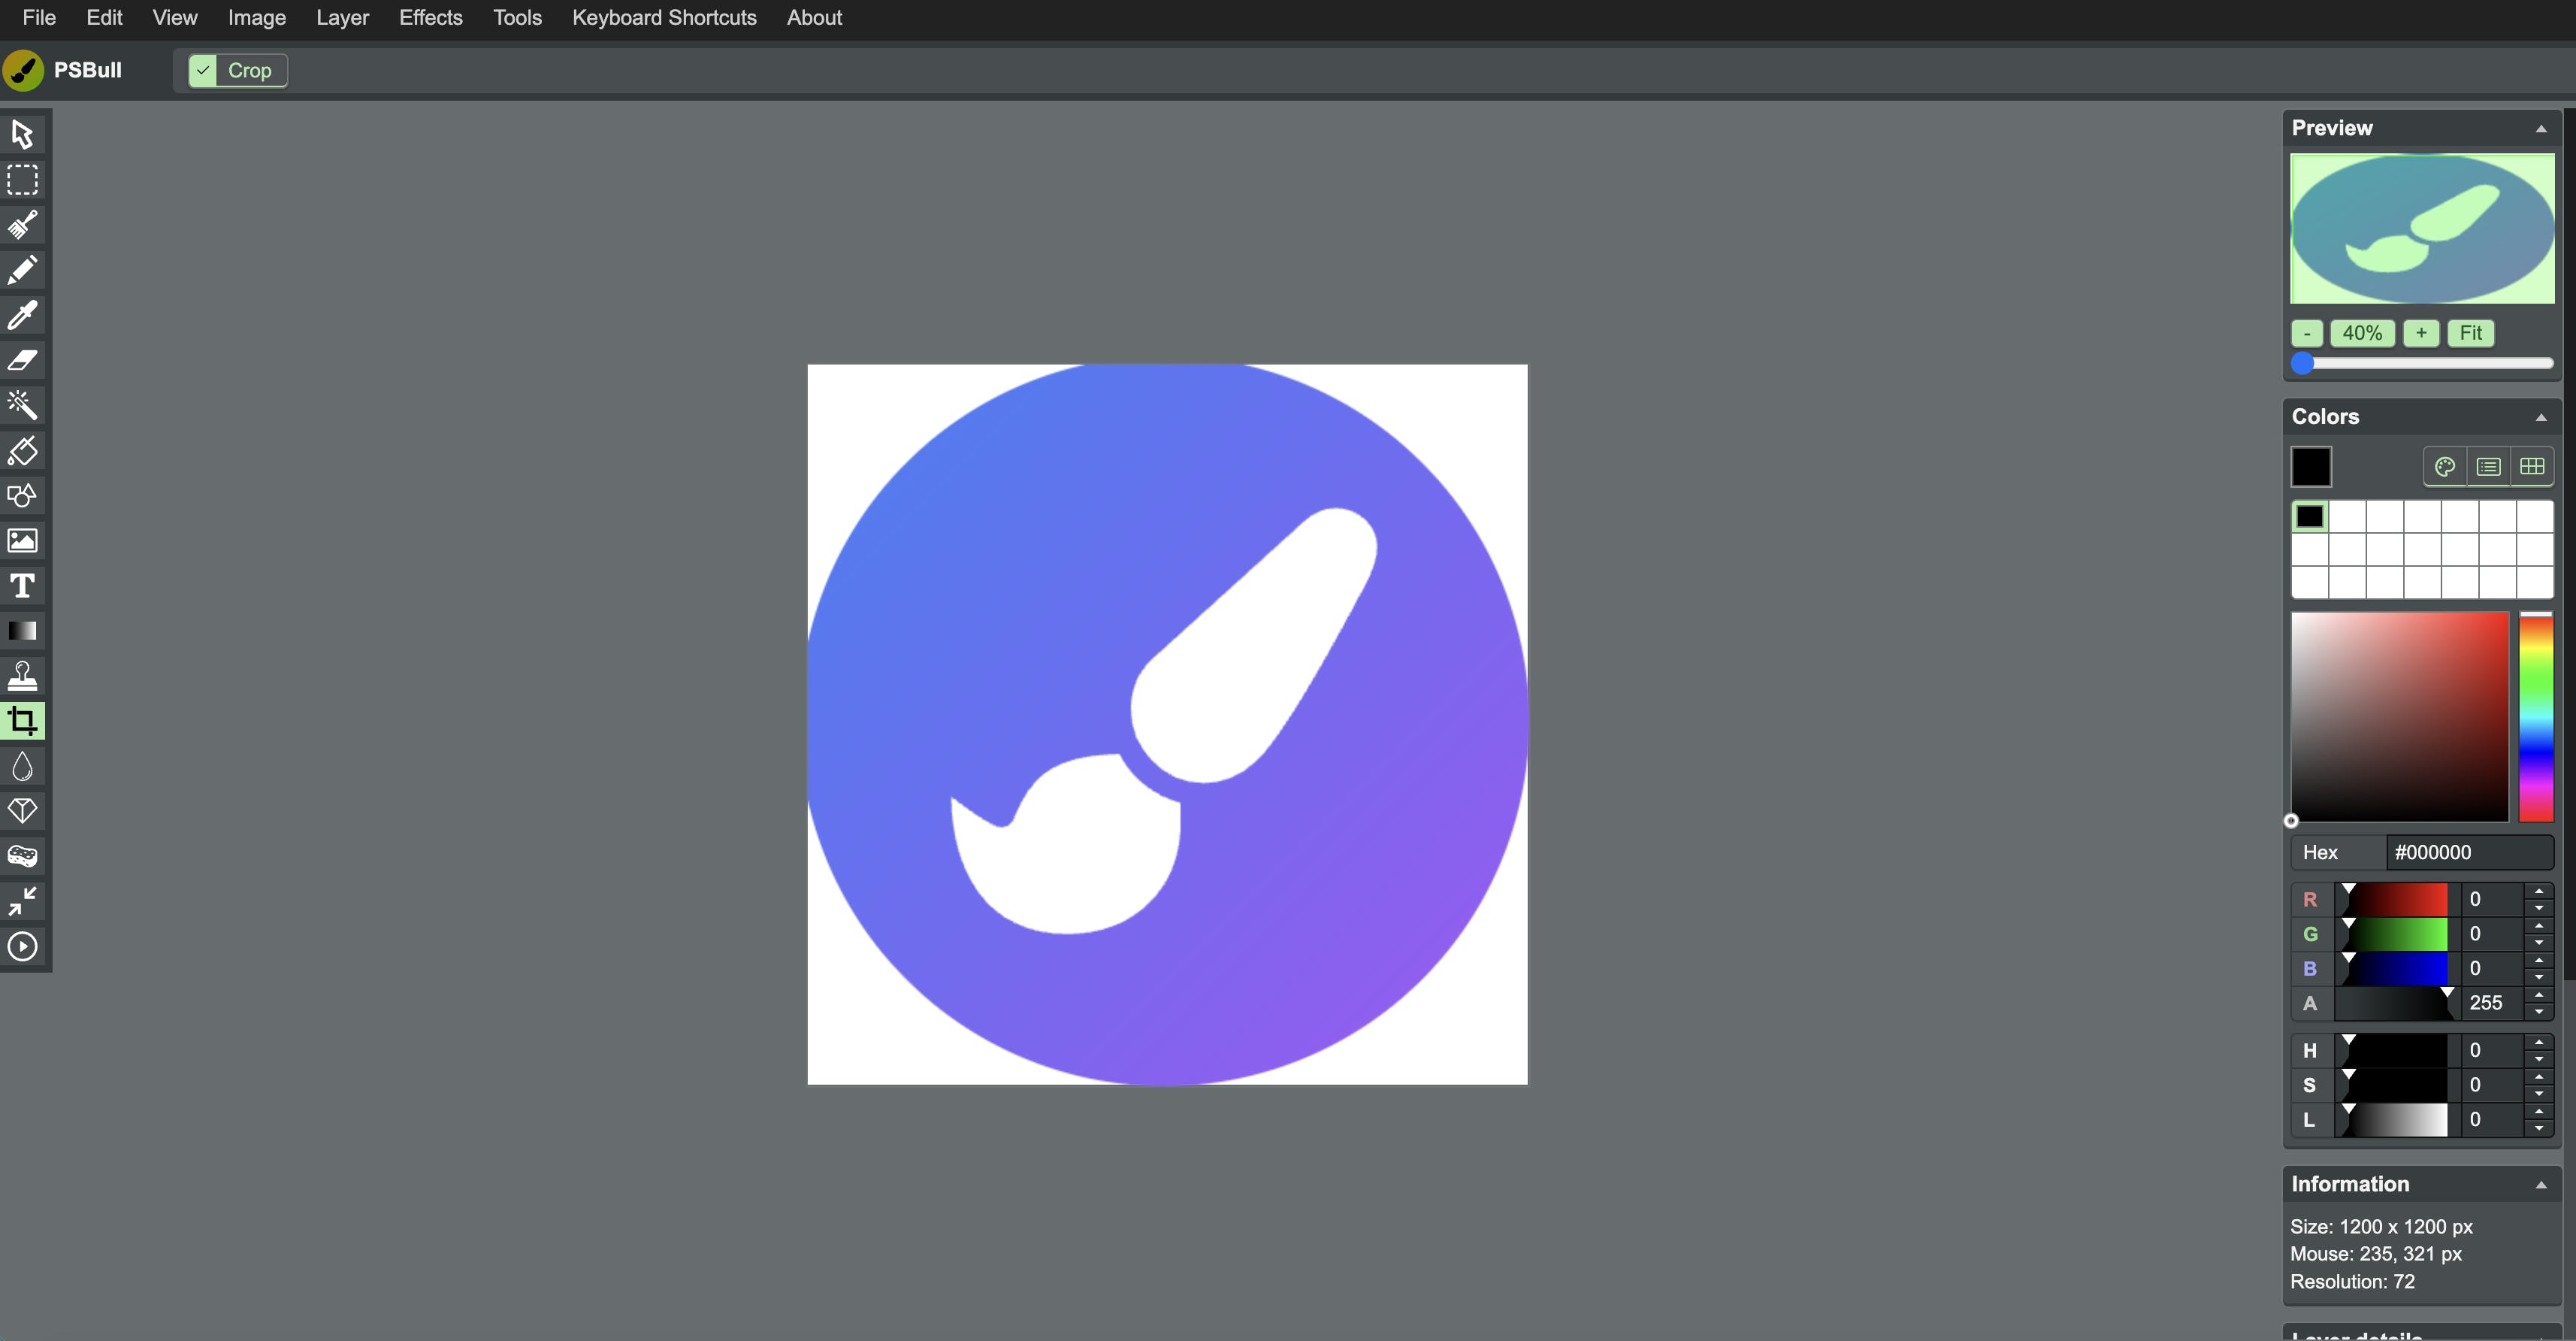Choose the Clone stamp tool

22,676
